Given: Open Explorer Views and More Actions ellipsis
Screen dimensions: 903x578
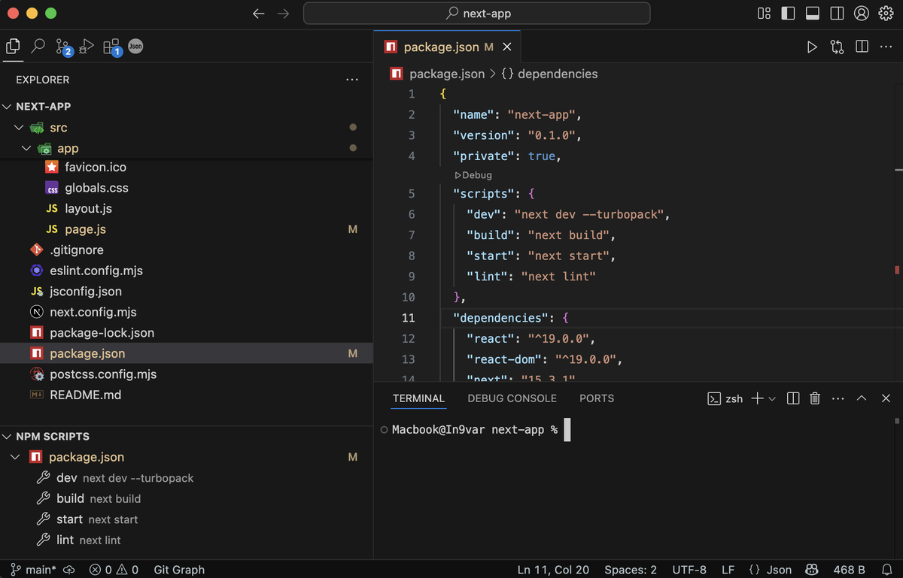Looking at the screenshot, I should [352, 80].
